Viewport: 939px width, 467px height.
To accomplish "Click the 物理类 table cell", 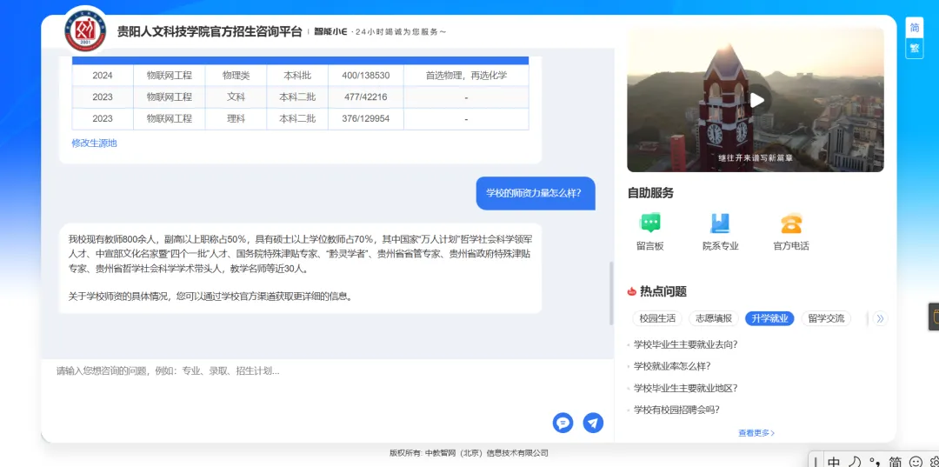I will tap(236, 76).
